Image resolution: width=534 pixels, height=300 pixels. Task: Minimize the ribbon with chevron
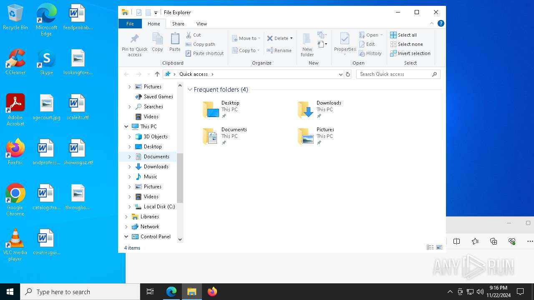coord(432,23)
